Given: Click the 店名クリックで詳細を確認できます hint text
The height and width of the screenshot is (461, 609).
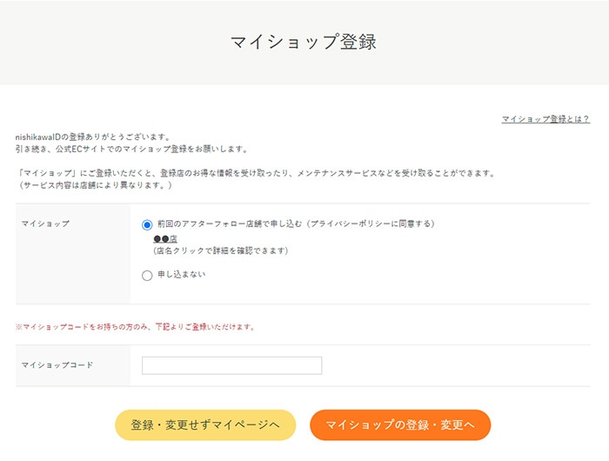Looking at the screenshot, I should pyautogui.click(x=221, y=251).
